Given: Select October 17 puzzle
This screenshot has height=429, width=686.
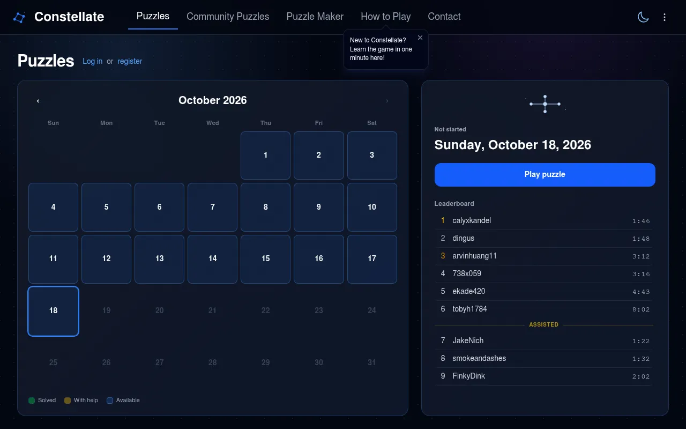Looking at the screenshot, I should coord(372,259).
